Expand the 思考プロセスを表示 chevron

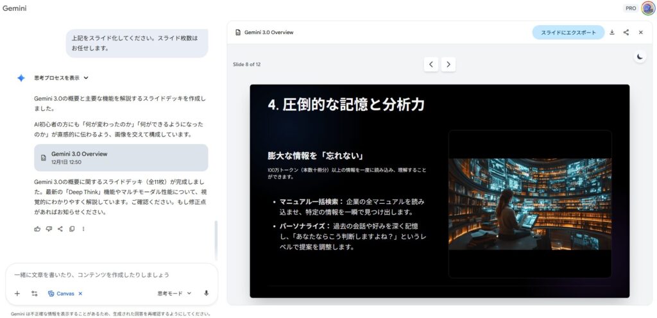tap(86, 78)
